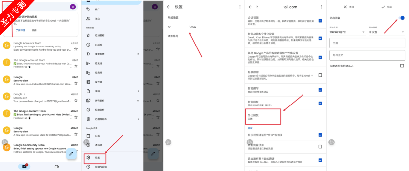Open the 已删除邮件 trash bin icon
The image size is (409, 171).
(x=88, y=119)
